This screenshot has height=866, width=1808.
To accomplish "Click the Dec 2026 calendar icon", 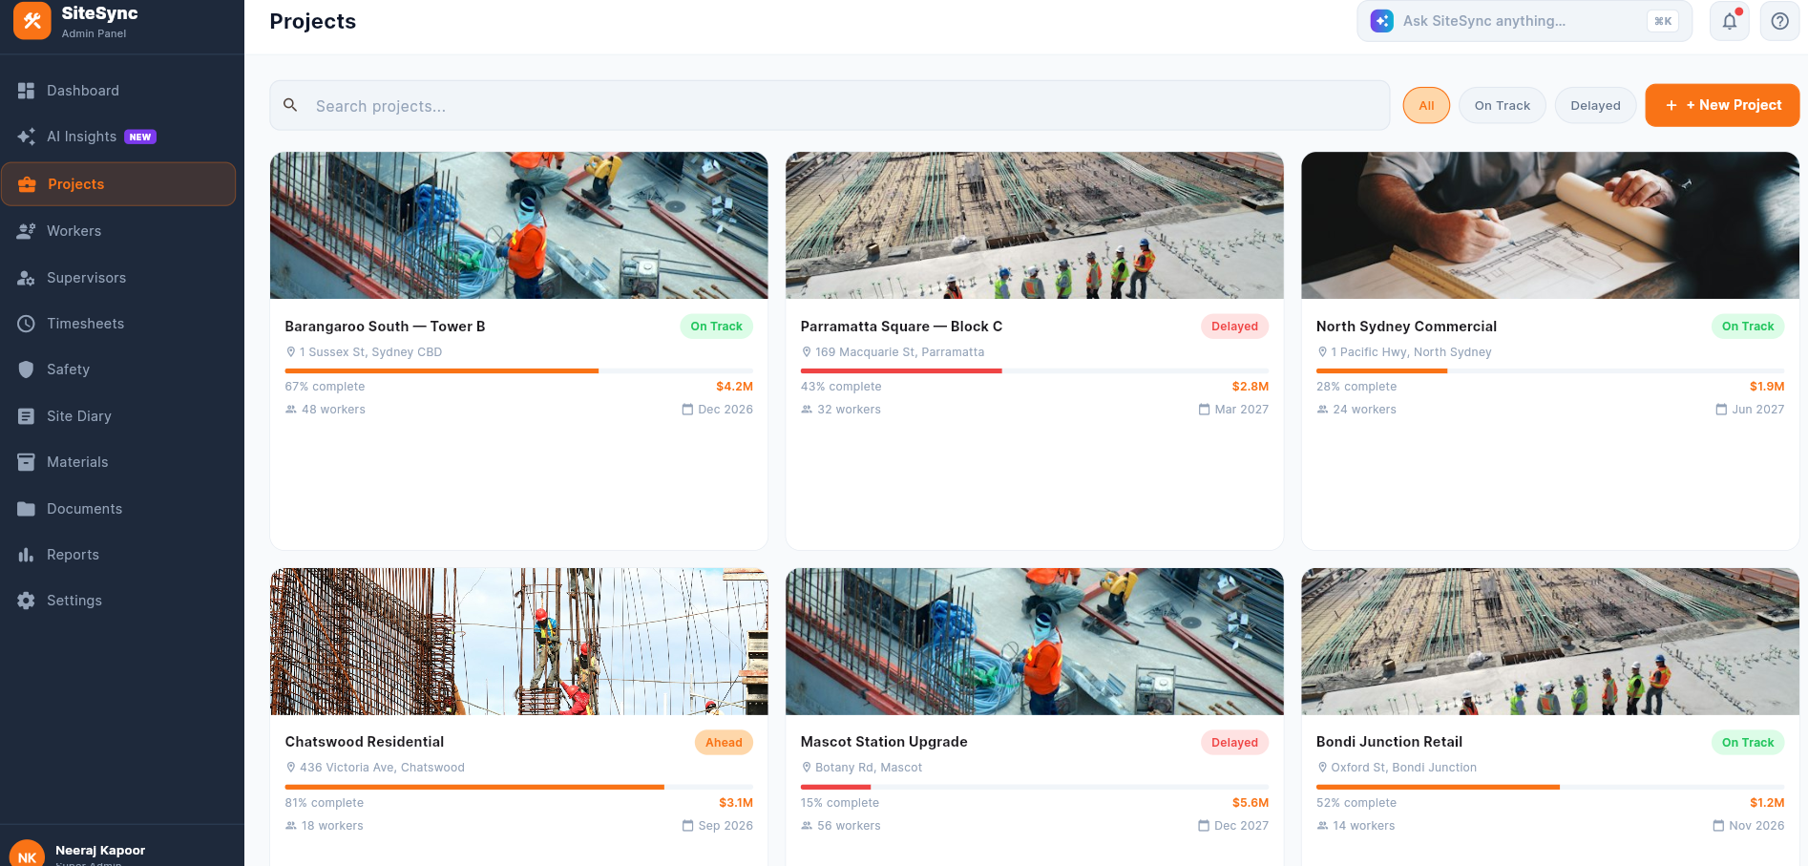I will click(687, 410).
